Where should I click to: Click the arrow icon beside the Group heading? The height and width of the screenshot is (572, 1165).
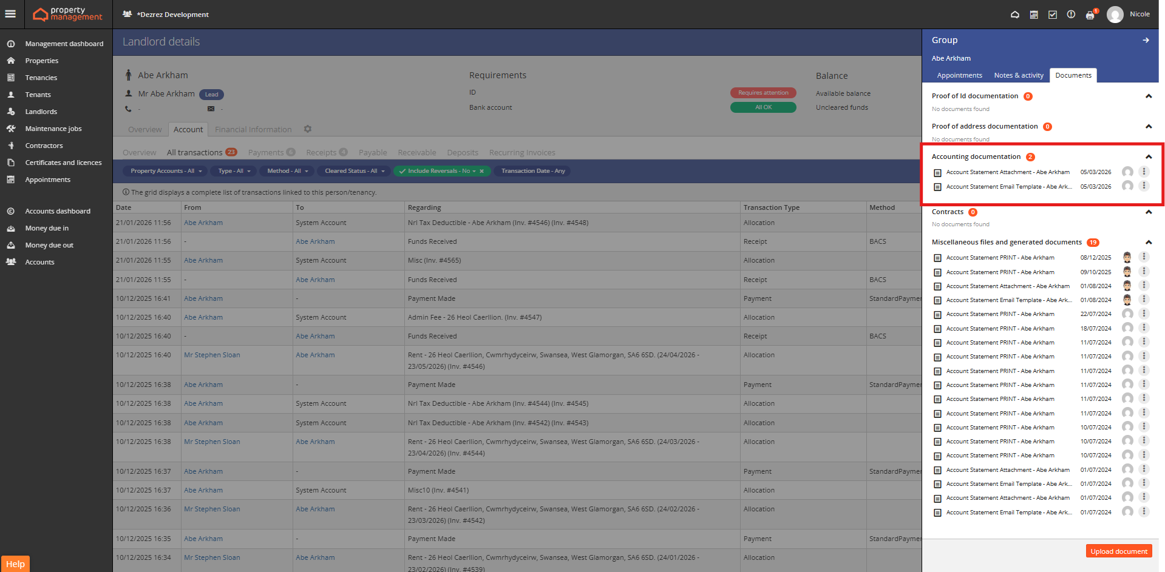[1146, 40]
